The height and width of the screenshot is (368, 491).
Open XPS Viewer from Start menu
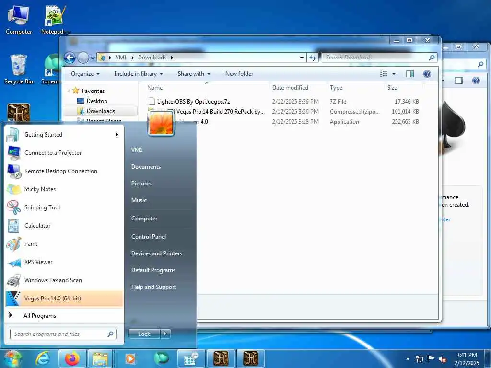point(65,262)
